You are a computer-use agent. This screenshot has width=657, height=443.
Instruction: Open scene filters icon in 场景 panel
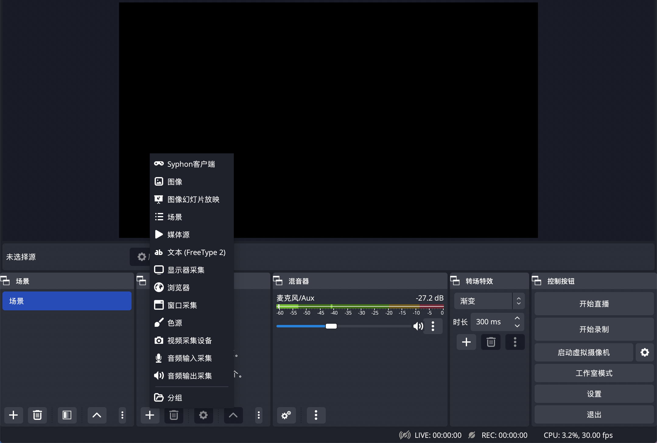click(67, 415)
